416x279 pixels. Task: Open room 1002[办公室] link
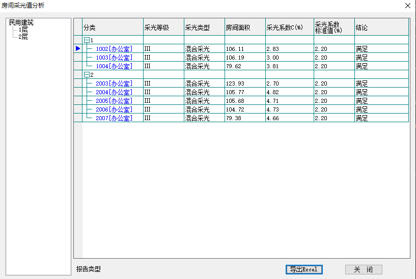point(114,48)
